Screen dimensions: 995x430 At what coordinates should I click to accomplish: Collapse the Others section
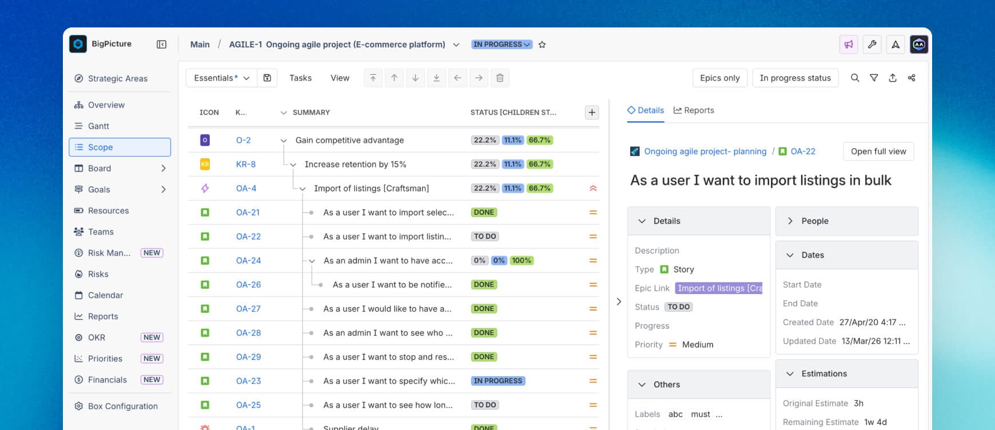(x=642, y=385)
